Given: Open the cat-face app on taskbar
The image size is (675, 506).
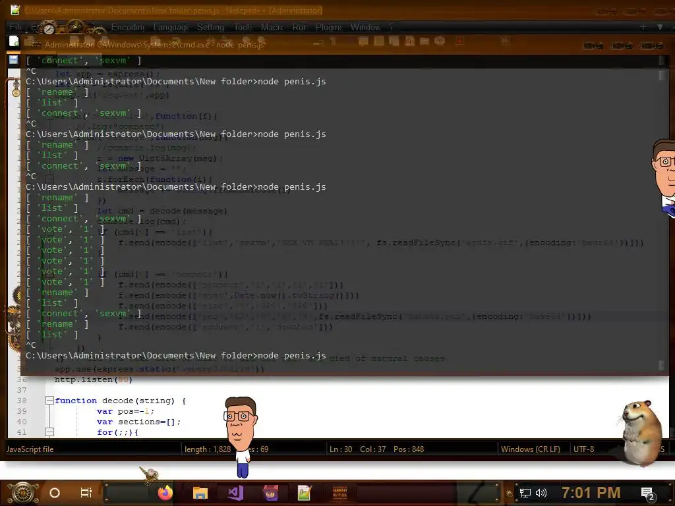Looking at the screenshot, I should 270,493.
